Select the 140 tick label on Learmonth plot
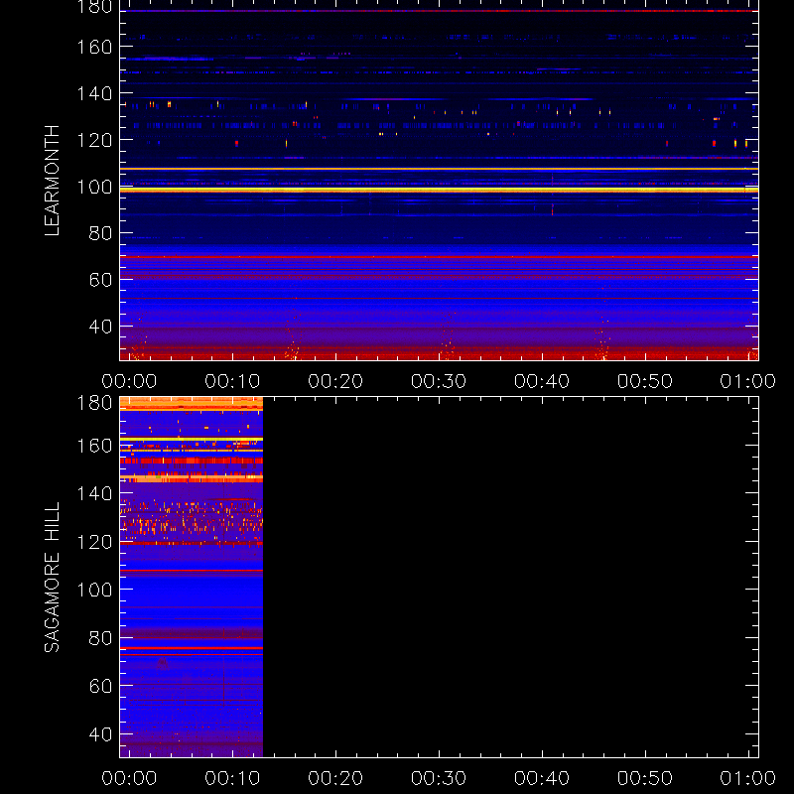This screenshot has width=794, height=794. click(x=94, y=93)
